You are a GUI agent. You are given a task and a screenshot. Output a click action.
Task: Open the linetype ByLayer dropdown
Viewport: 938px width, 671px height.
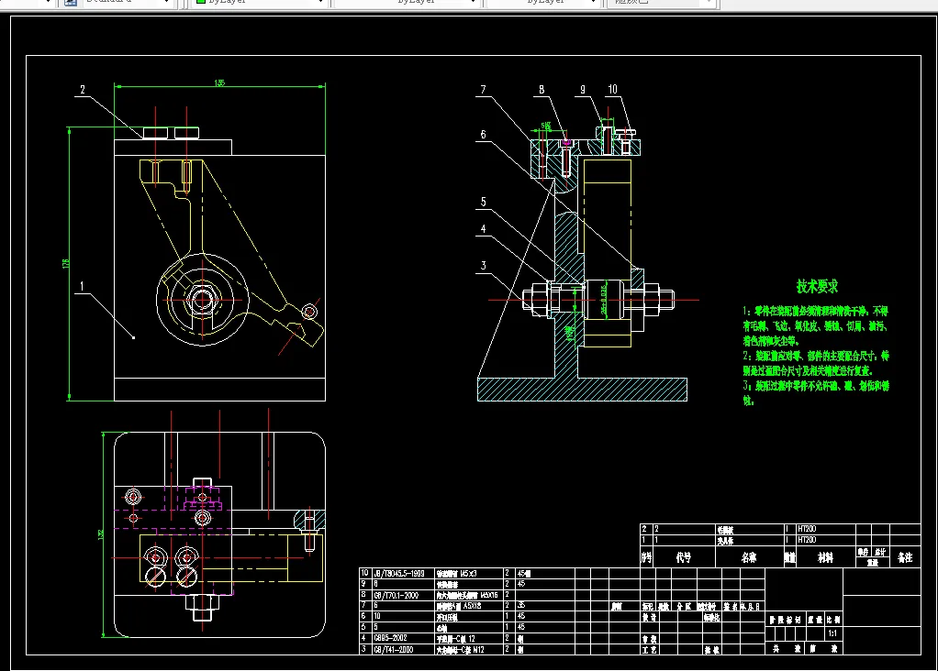[473, 3]
